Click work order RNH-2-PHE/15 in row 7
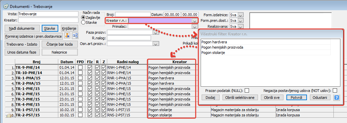Viewport: 347px width, 123px height. 119,99
